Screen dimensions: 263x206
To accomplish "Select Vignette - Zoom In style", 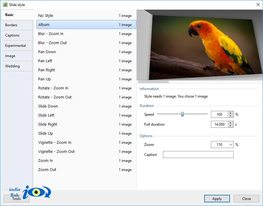I will [86, 142].
